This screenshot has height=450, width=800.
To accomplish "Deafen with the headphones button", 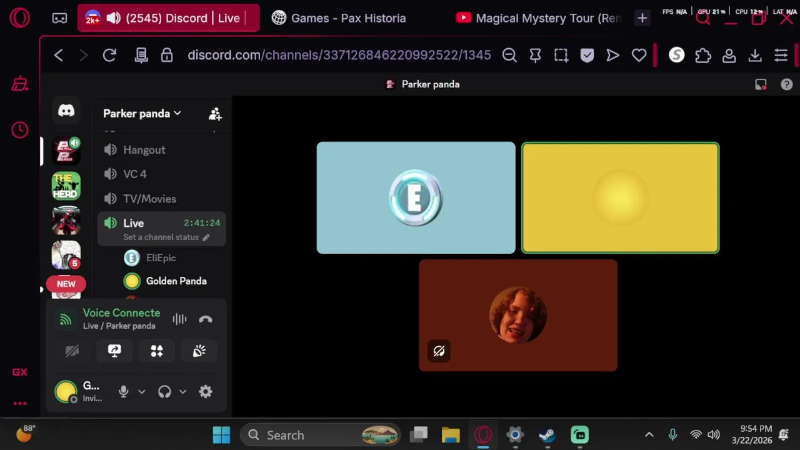I will 164,392.
